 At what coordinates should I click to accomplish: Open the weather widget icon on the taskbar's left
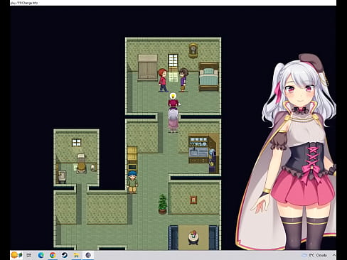(16, 255)
